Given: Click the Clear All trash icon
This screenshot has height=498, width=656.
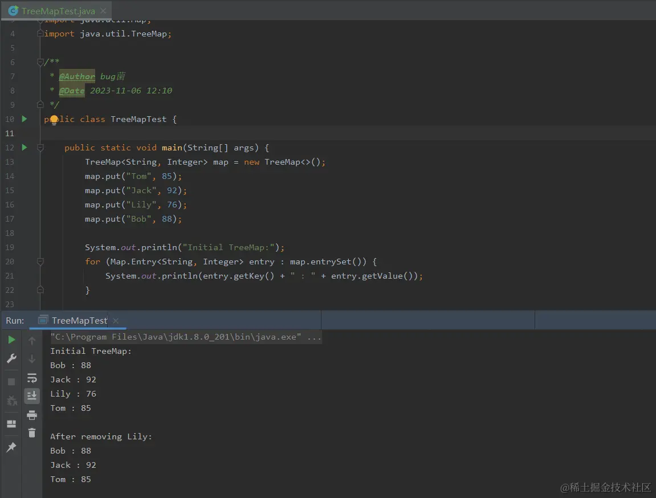Looking at the screenshot, I should coord(32,433).
